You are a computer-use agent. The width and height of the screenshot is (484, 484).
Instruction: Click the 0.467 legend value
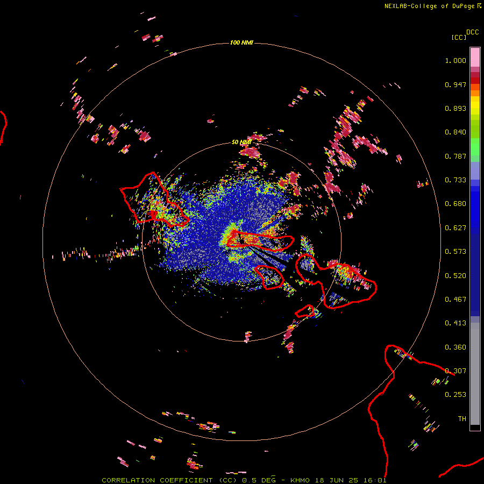pos(455,300)
